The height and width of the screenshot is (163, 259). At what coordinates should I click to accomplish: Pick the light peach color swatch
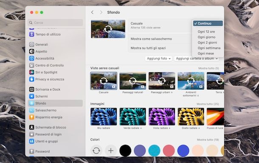[197, 151]
